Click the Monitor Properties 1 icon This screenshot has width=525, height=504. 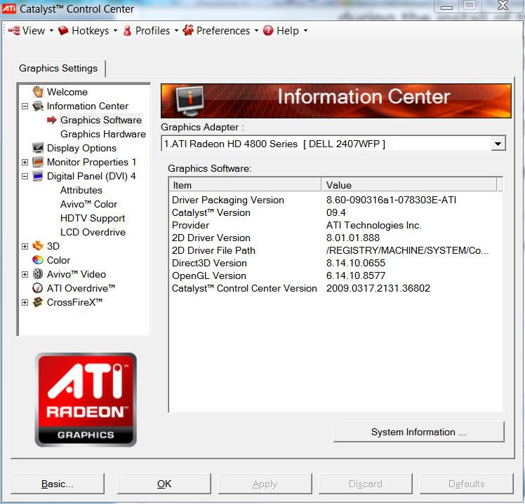[x=38, y=162]
